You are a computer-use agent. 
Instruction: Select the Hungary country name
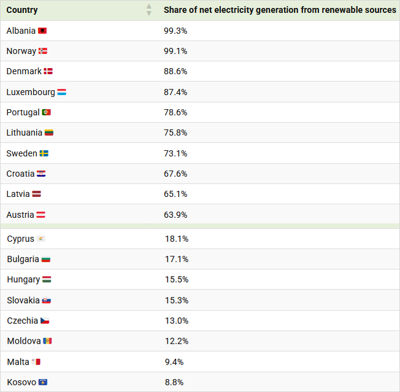point(23,280)
